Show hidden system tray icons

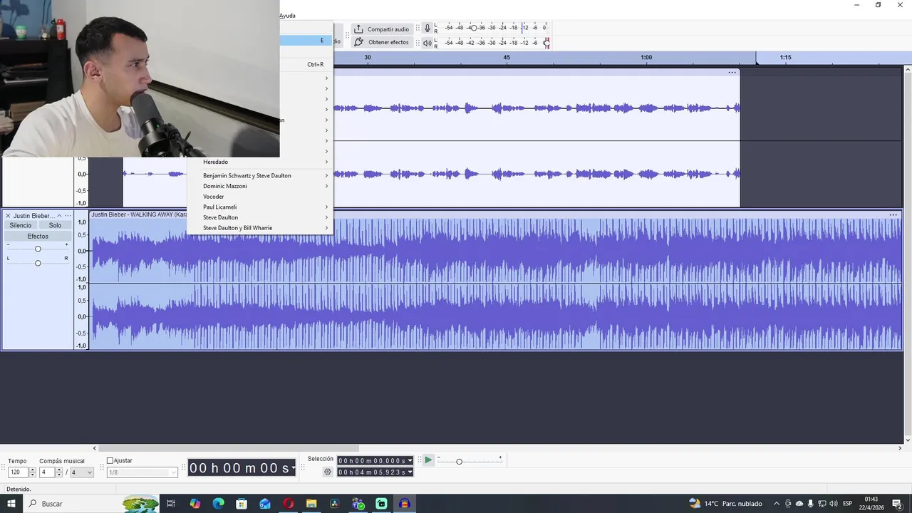pos(776,504)
